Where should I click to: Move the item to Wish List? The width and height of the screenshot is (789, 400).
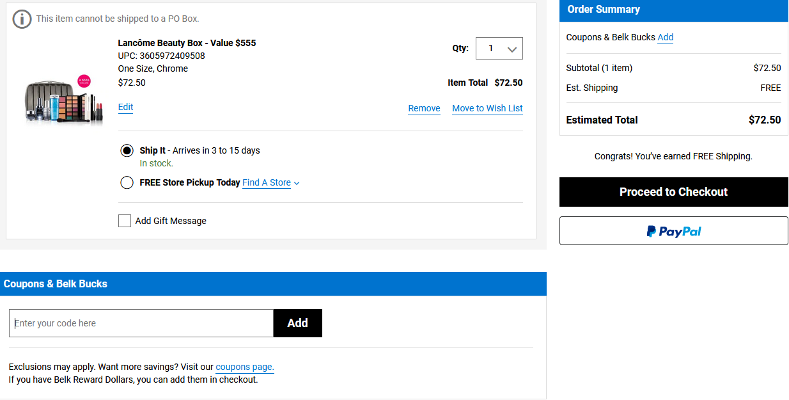pyautogui.click(x=487, y=108)
